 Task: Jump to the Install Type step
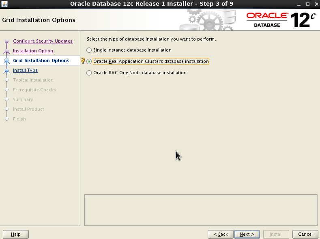[x=25, y=71]
